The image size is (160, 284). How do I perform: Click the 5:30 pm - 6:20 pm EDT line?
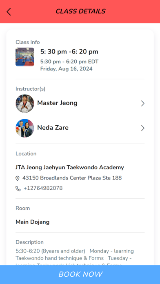click(x=69, y=62)
